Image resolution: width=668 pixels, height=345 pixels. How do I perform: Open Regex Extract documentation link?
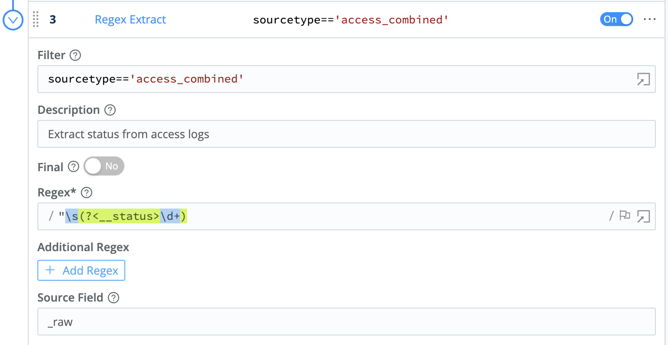(130, 19)
